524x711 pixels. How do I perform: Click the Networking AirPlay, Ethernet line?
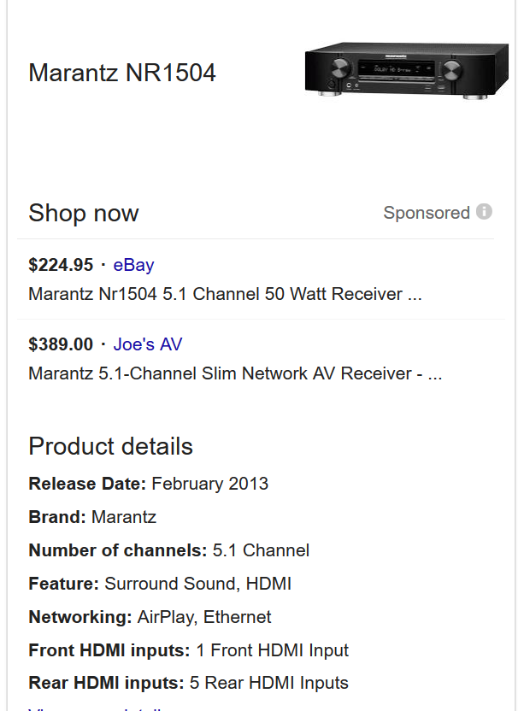point(150,617)
